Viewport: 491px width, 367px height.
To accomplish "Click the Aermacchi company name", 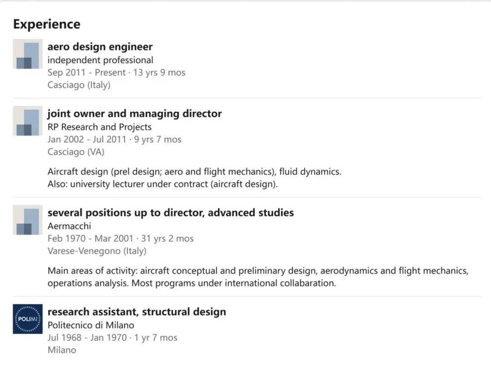I will pos(69,226).
